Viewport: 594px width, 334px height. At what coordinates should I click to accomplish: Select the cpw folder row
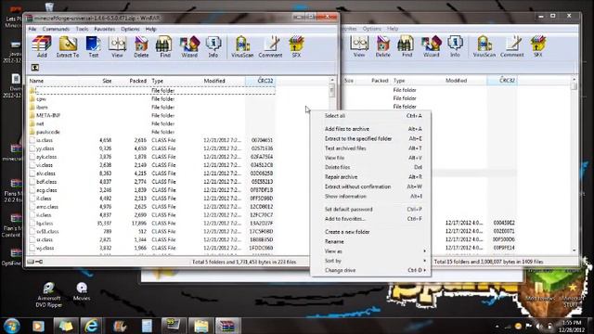click(x=151, y=99)
